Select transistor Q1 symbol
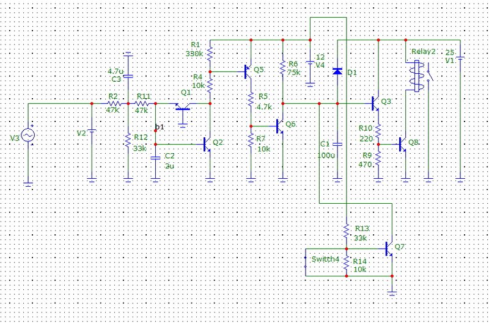This screenshot has width=489, height=324. click(183, 107)
